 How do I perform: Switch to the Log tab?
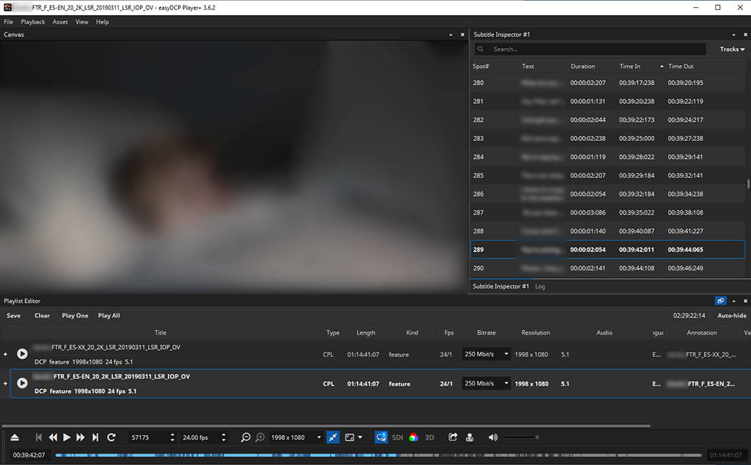coord(540,286)
